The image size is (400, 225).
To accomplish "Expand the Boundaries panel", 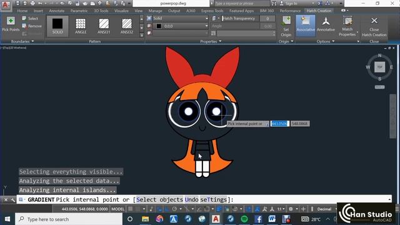I will 22,41.
